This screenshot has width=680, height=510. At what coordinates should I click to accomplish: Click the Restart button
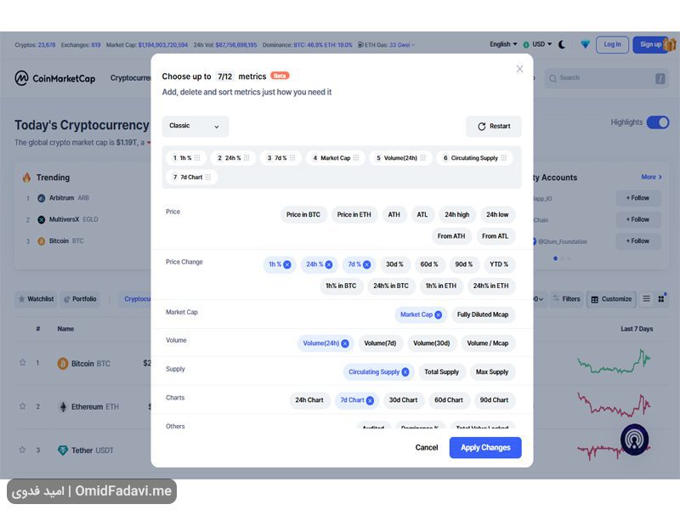pyautogui.click(x=494, y=126)
